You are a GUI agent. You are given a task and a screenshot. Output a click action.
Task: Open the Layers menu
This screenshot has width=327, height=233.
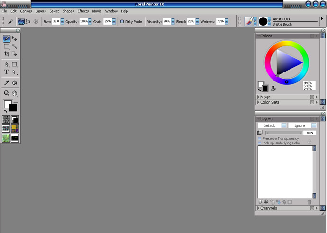tap(40, 11)
